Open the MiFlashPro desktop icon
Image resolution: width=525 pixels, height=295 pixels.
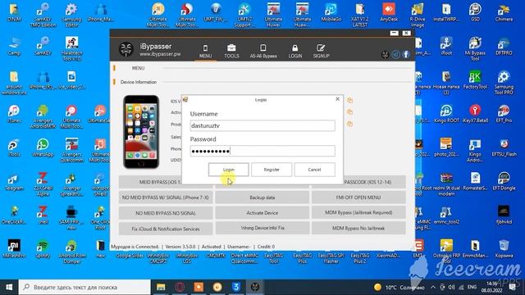coord(14,249)
